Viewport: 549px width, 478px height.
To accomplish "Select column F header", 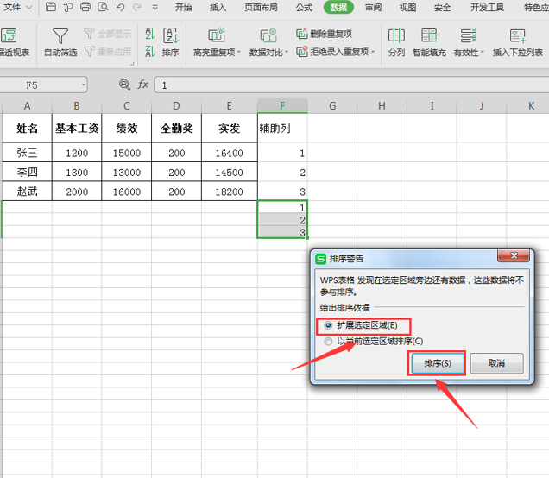I will coord(282,105).
